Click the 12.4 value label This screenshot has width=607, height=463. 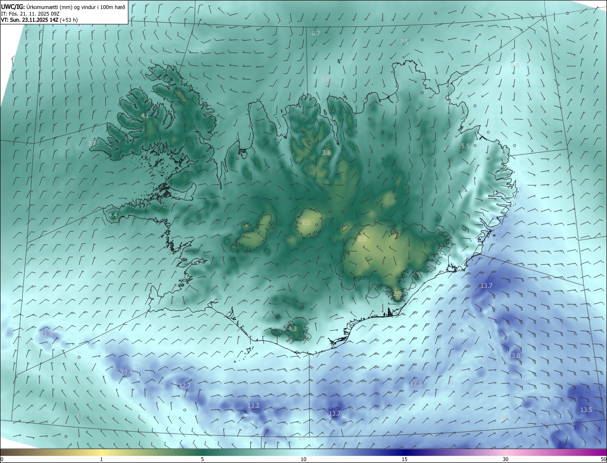[x=127, y=373]
